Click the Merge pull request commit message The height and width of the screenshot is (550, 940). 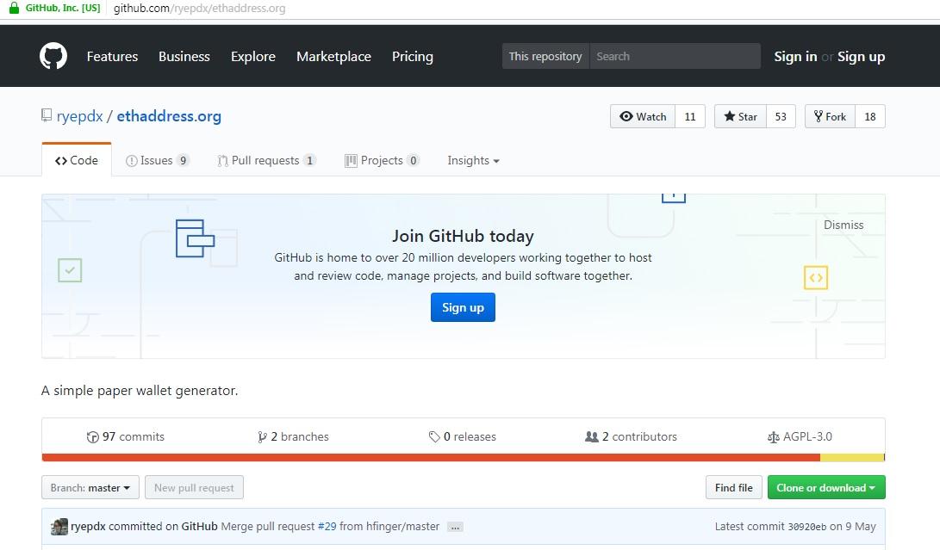[x=330, y=527]
